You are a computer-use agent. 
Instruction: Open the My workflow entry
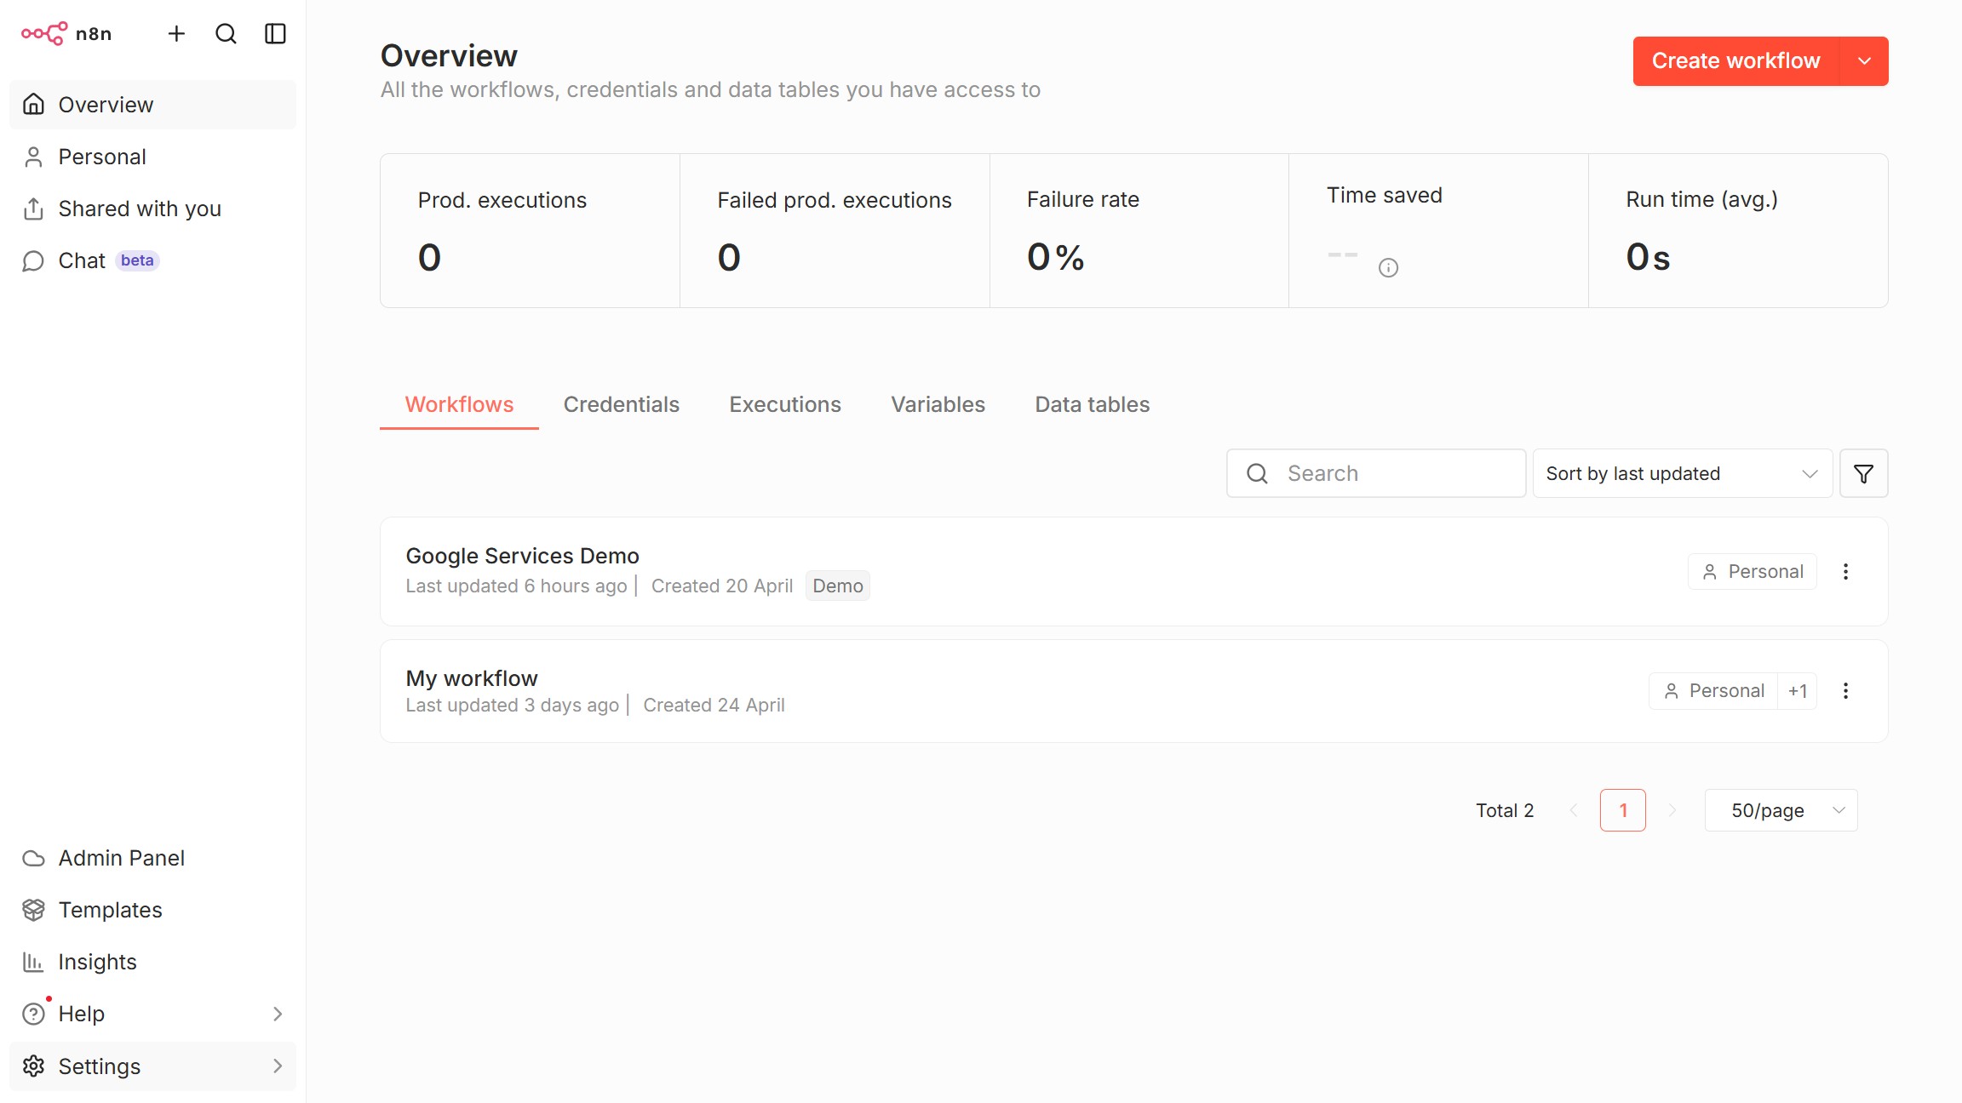1134,691
